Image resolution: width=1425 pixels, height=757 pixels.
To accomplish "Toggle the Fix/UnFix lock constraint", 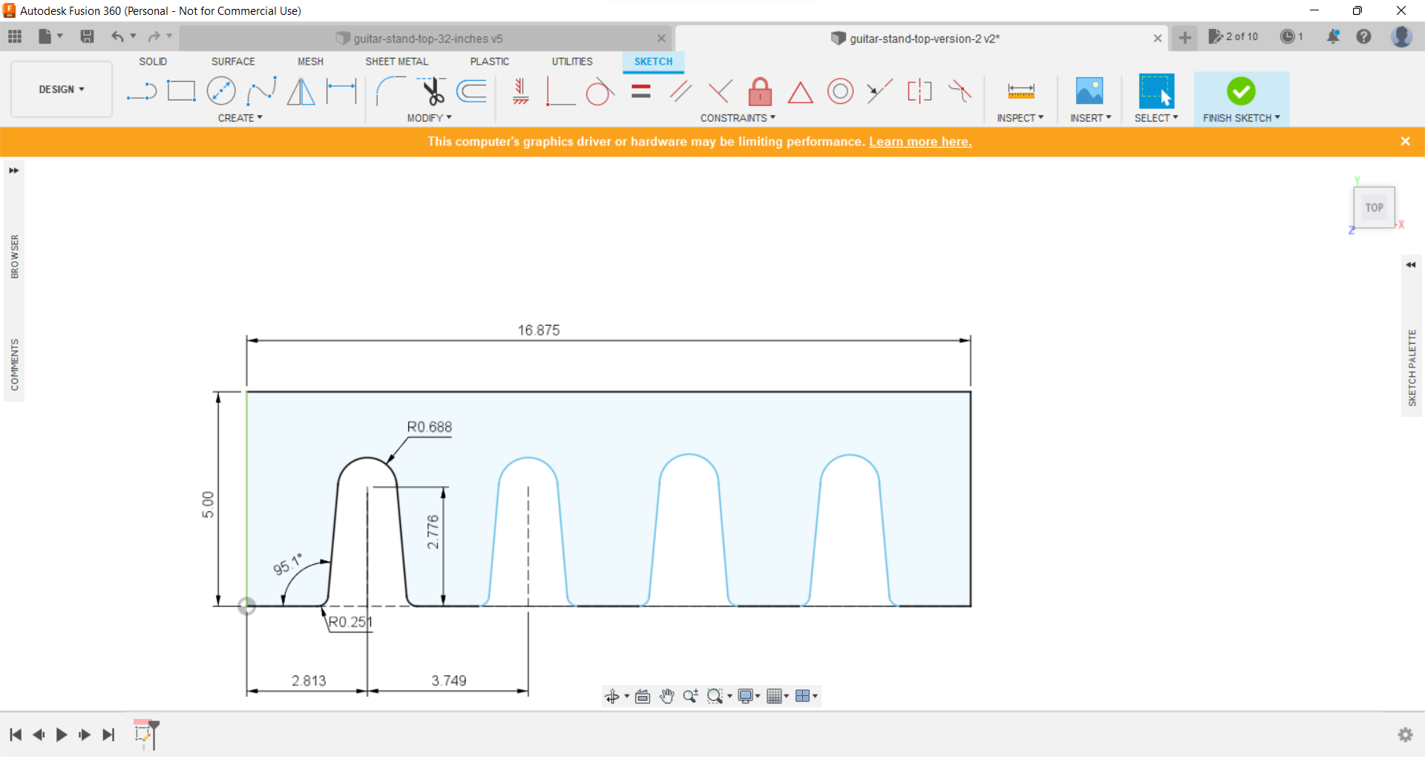I will tap(760, 91).
